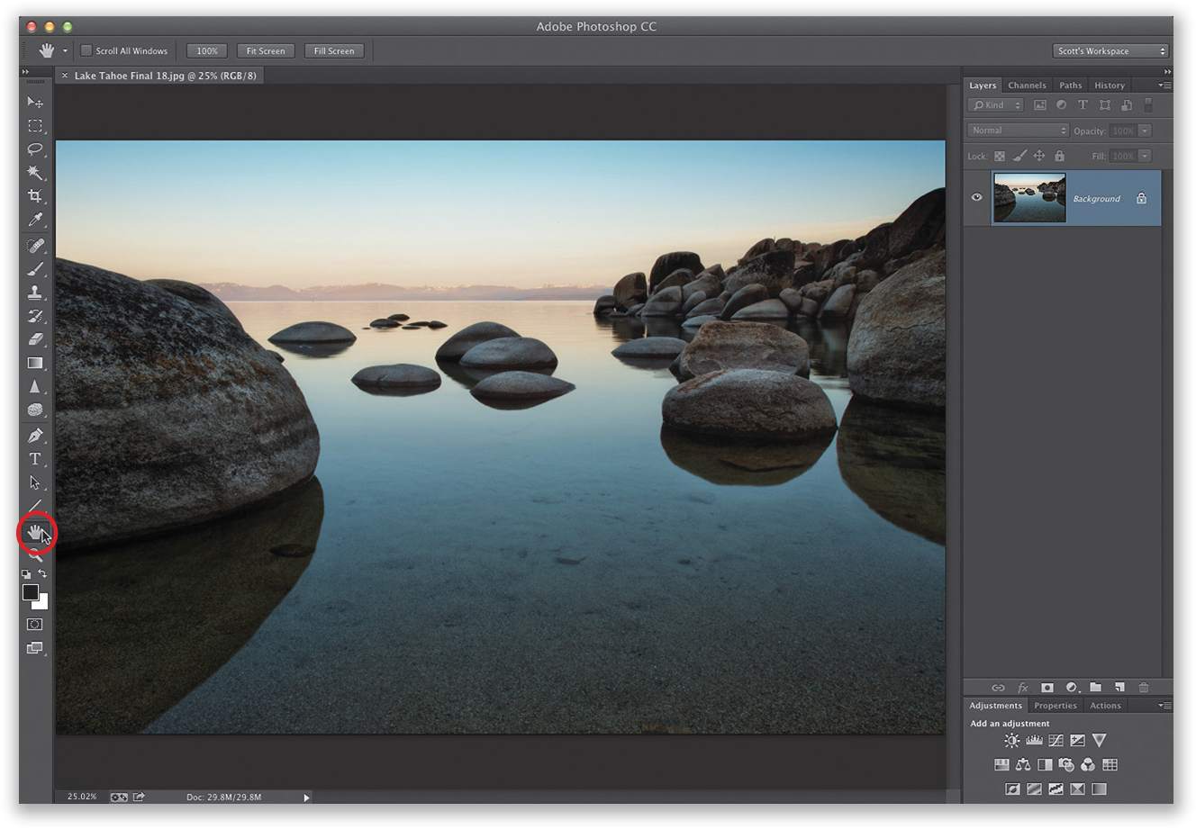Add a Photo Filter adjustment

click(1066, 765)
